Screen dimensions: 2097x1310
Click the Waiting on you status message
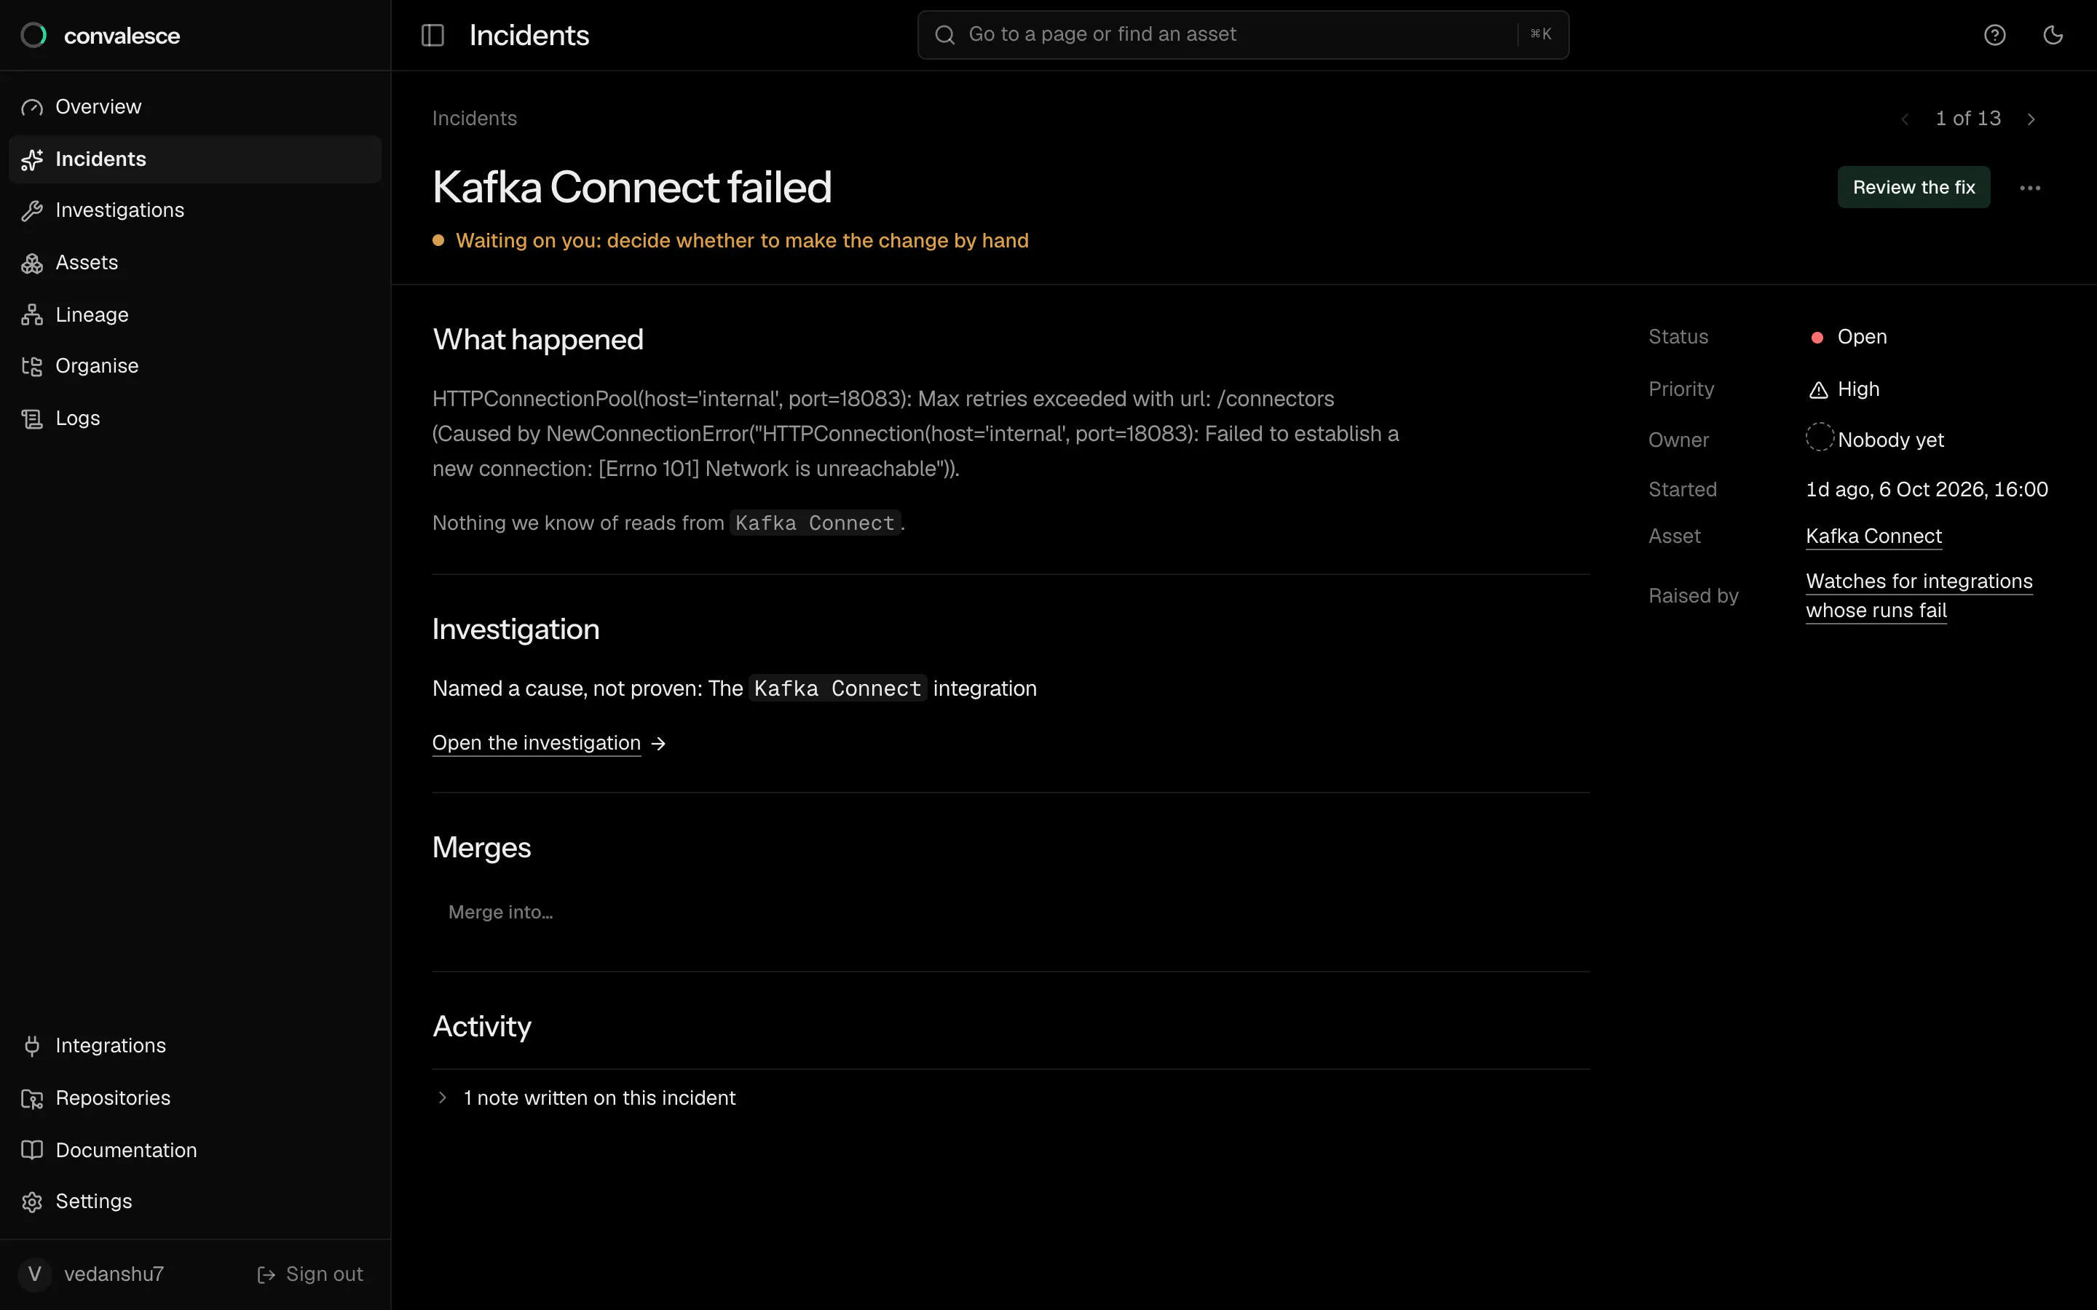pos(742,241)
